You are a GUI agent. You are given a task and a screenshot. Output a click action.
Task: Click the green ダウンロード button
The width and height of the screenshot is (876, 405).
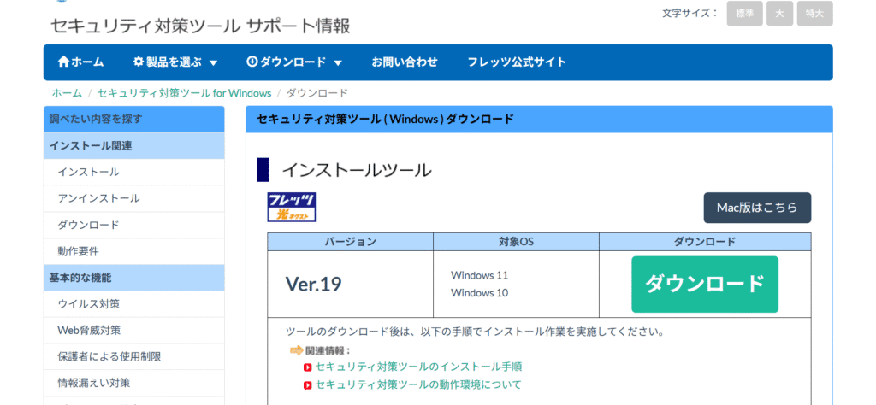point(705,284)
